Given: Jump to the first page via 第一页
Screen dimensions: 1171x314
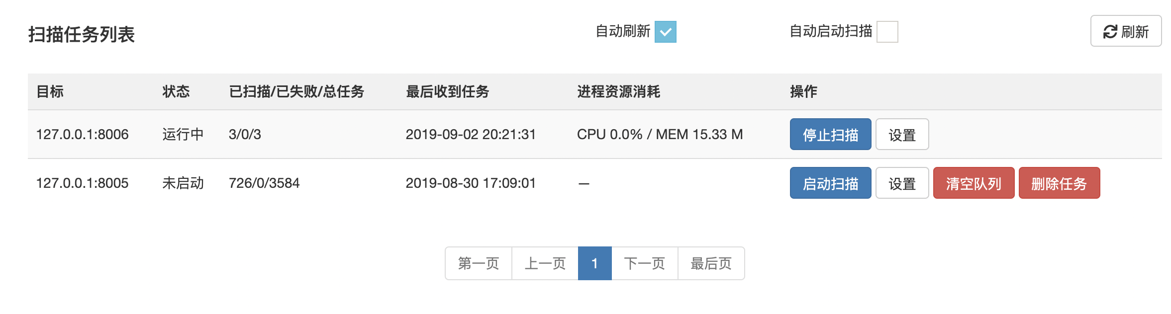Looking at the screenshot, I should coord(479,263).
